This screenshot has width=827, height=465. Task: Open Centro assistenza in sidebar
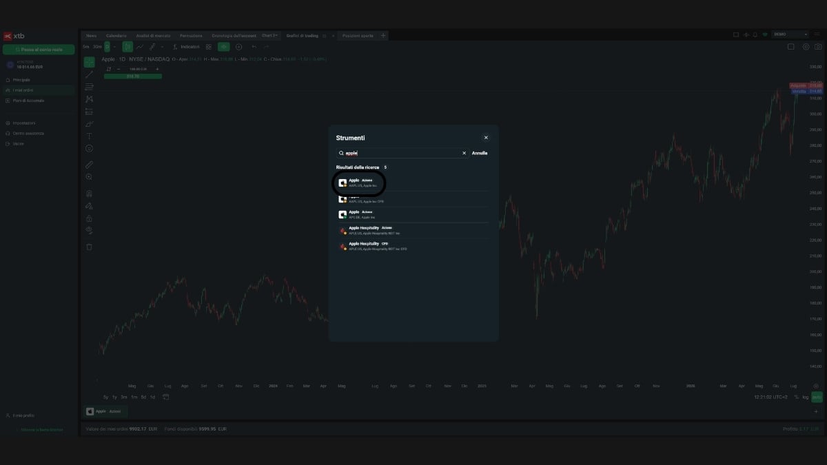(x=39, y=133)
